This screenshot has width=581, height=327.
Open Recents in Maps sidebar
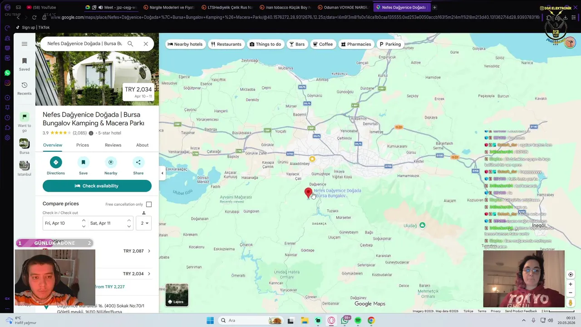click(x=25, y=89)
